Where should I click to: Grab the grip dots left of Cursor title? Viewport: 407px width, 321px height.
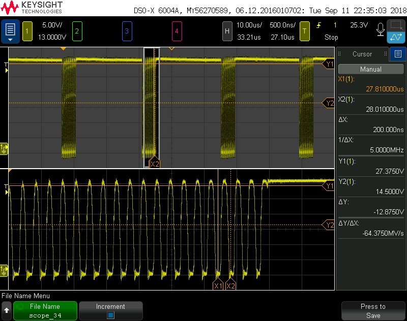[x=339, y=54]
